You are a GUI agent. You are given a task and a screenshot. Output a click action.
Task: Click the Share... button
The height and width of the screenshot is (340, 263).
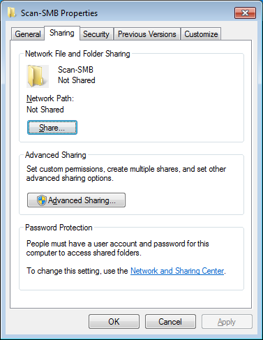click(52, 128)
